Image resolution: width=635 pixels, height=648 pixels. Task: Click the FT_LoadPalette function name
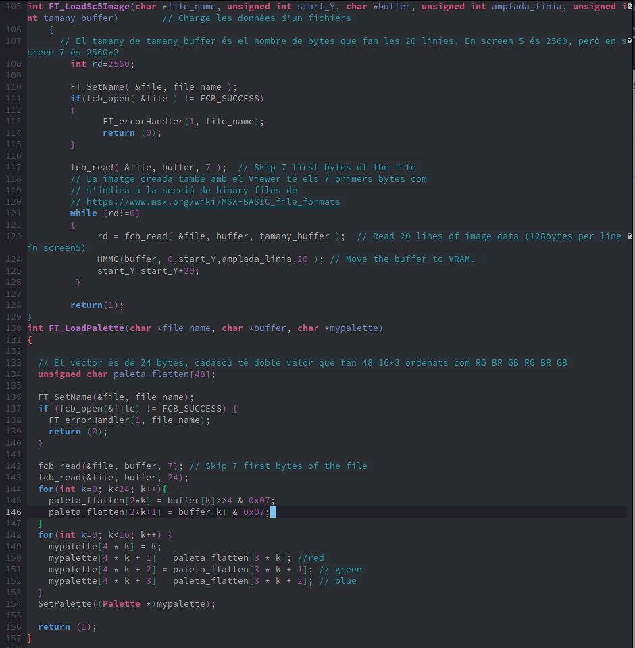[x=86, y=328]
